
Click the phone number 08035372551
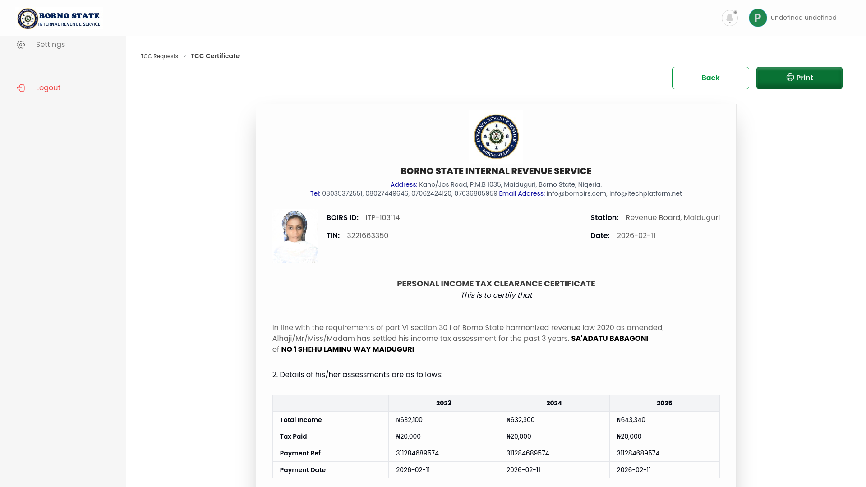click(342, 193)
